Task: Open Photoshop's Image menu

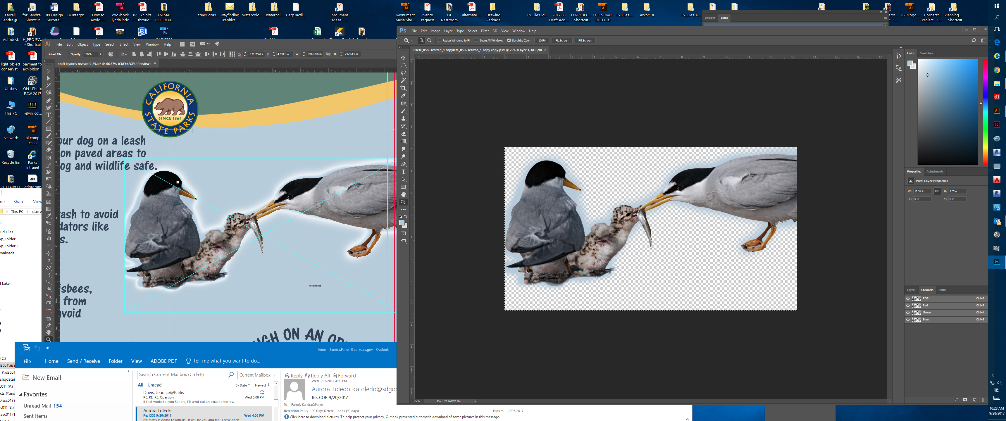Action: point(435,31)
